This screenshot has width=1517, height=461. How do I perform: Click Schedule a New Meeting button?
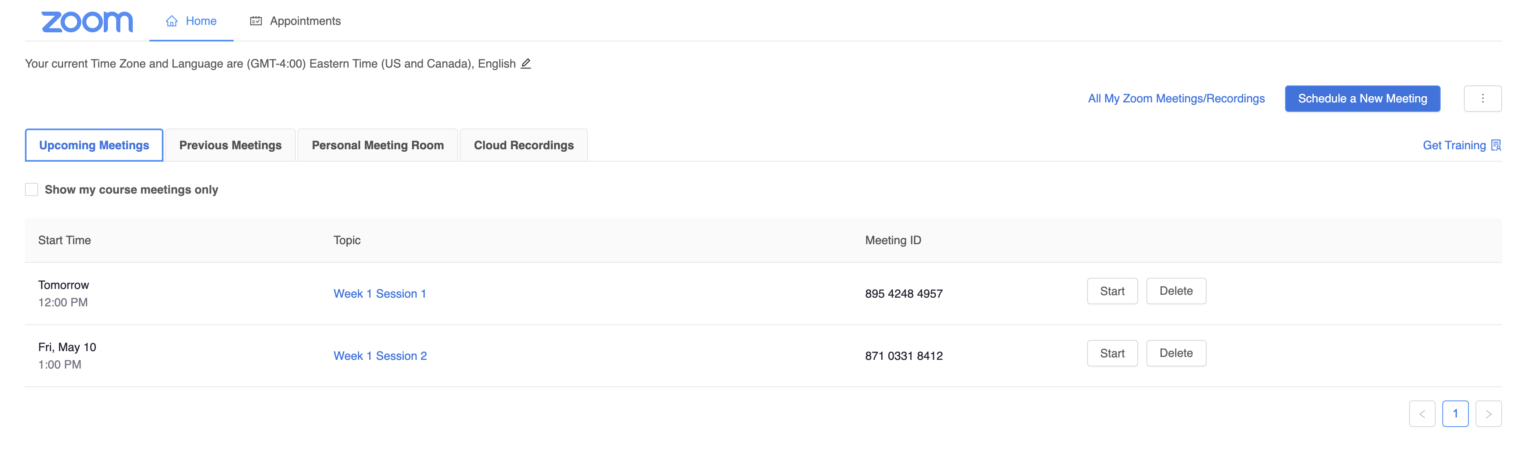[1362, 99]
